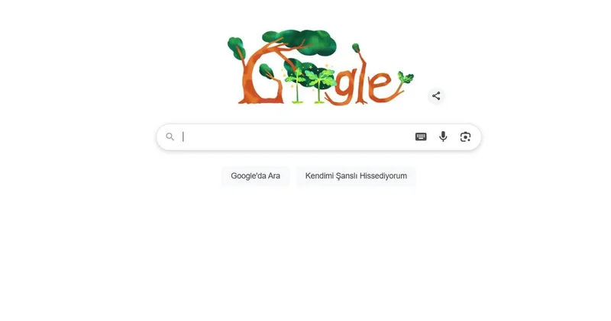This screenshot has height=321, width=611.
Task: Search by image with Lens camera icon
Action: tap(465, 137)
